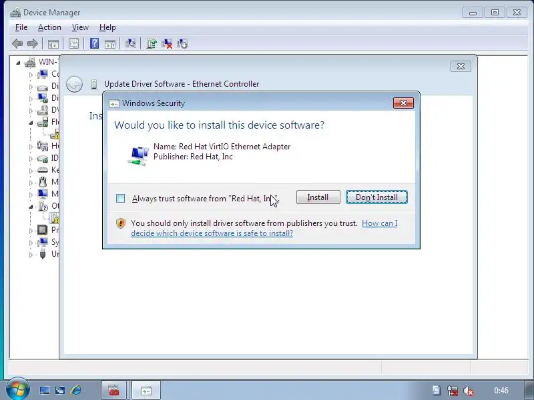Click Show Desktop icon in quick launch
Viewport: 534px width, 400px height.
[45, 391]
